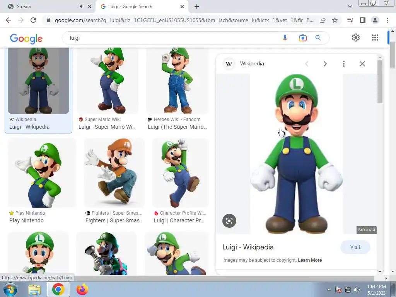Click preview panel scroll down arrow
Screen dimensions: 396x297
point(380,272)
